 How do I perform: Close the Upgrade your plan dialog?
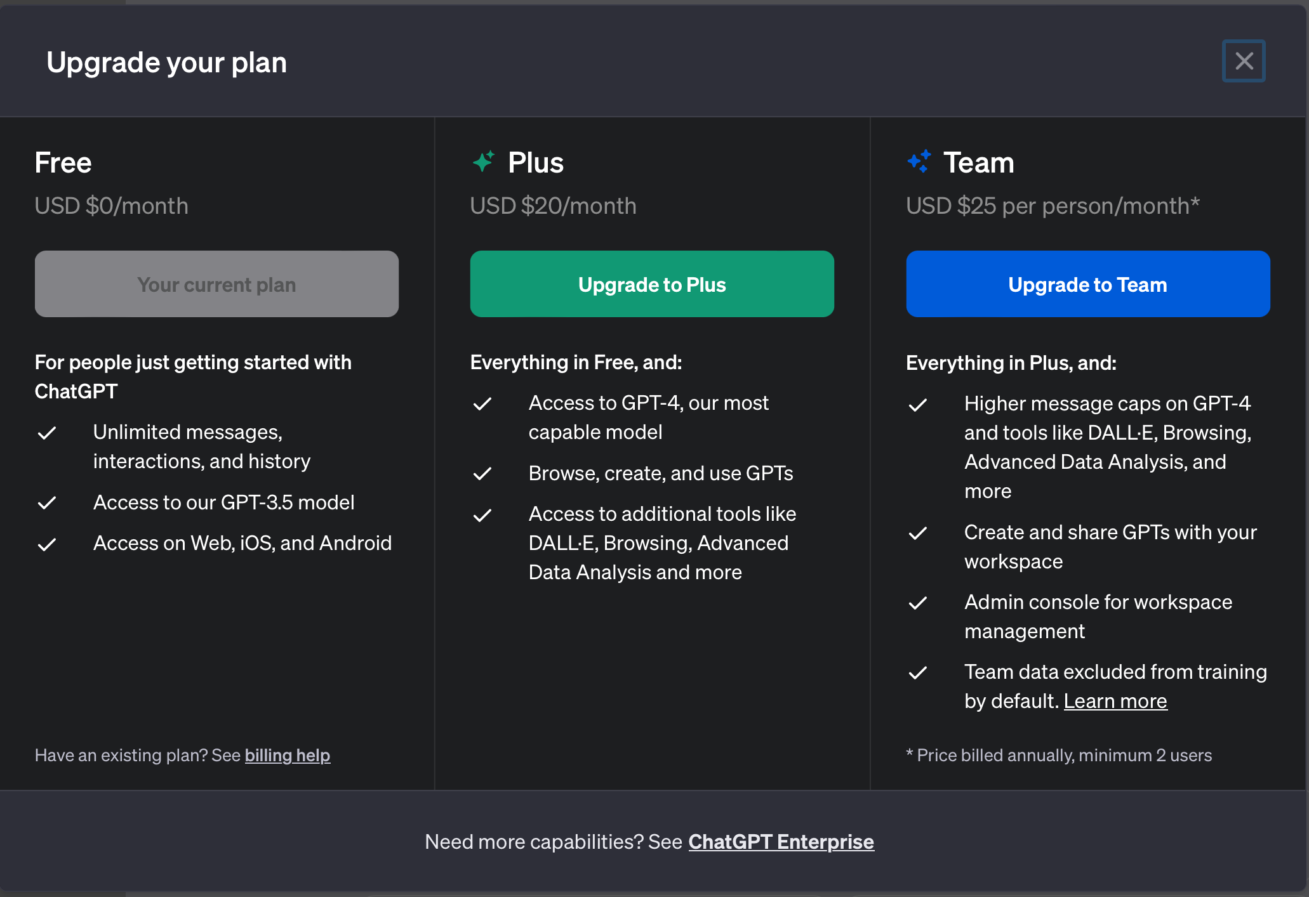pos(1243,61)
